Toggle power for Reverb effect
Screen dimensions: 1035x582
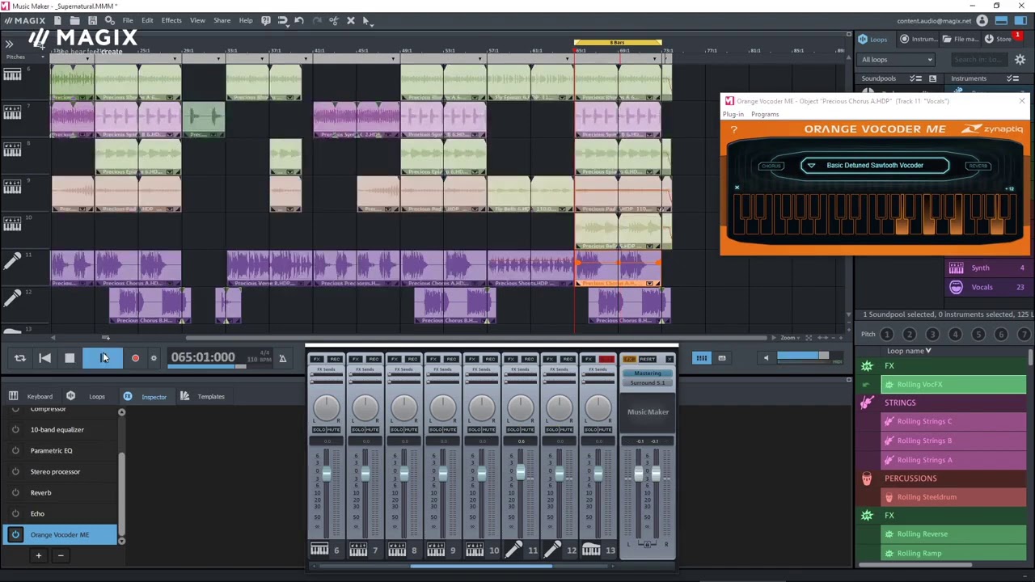click(x=15, y=492)
